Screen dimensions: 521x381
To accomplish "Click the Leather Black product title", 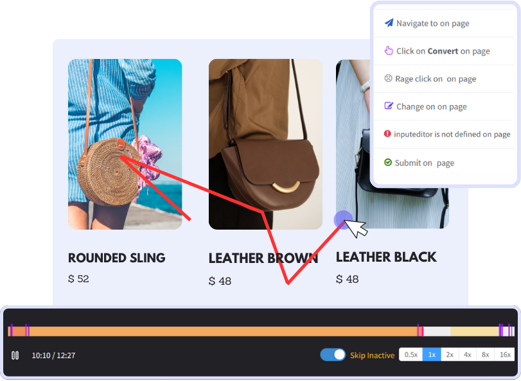I will (x=386, y=257).
